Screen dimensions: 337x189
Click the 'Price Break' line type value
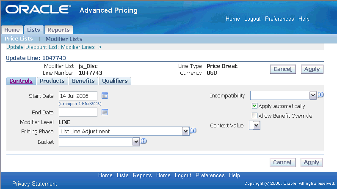tap(222, 66)
